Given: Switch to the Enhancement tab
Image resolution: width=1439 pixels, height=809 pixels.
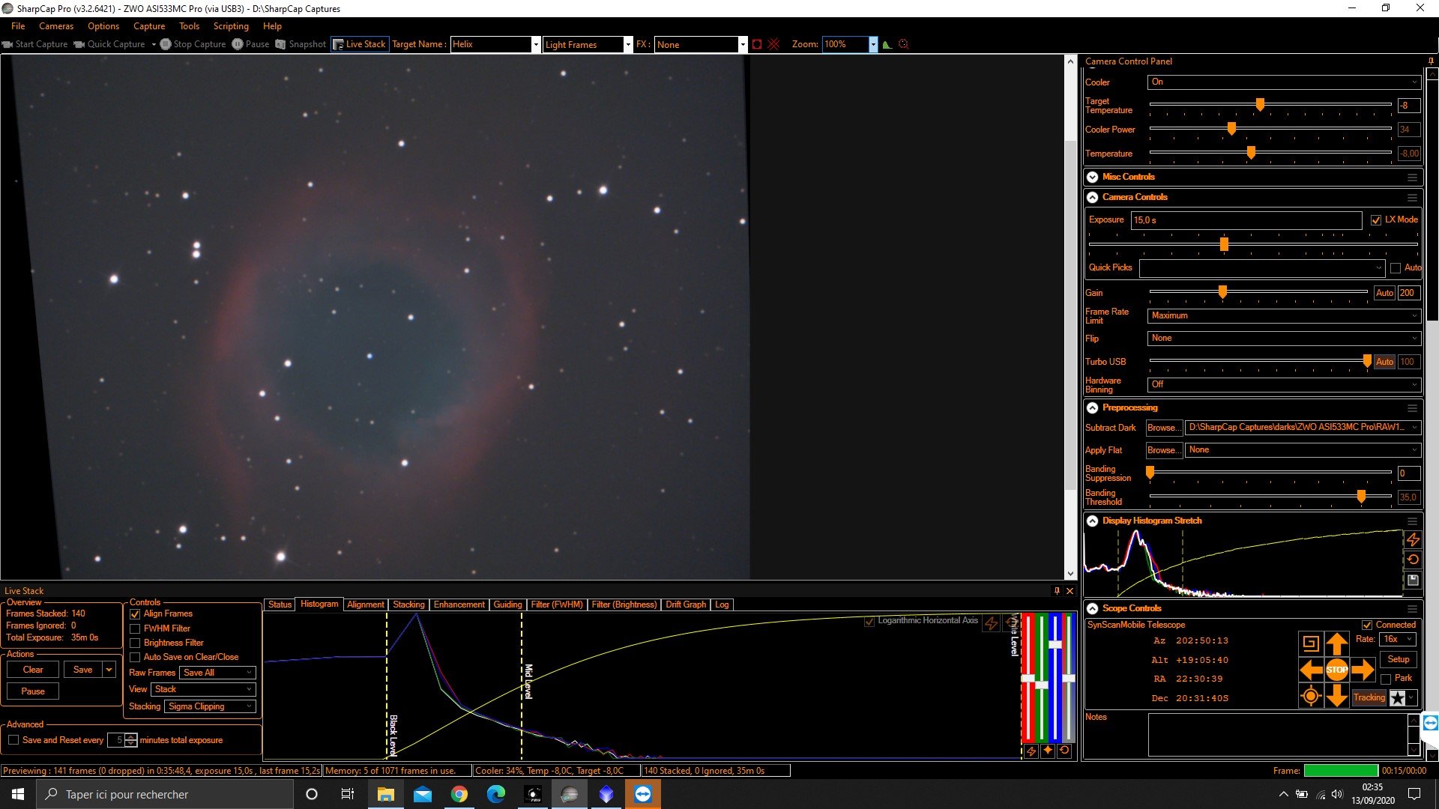Looking at the screenshot, I should point(459,605).
